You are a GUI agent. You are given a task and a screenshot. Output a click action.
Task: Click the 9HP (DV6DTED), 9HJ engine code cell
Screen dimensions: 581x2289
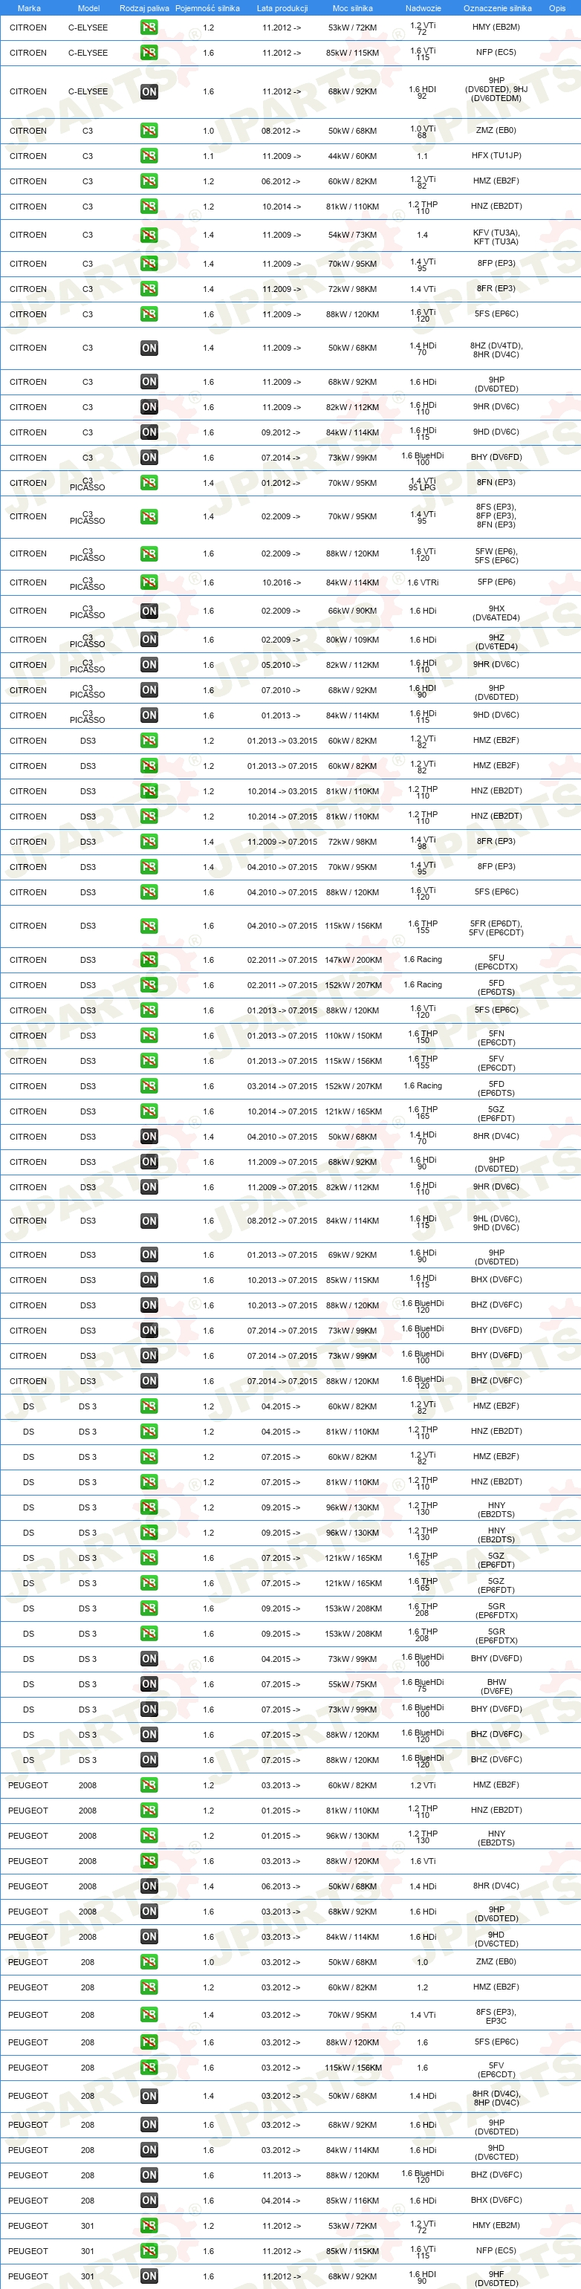(496, 90)
